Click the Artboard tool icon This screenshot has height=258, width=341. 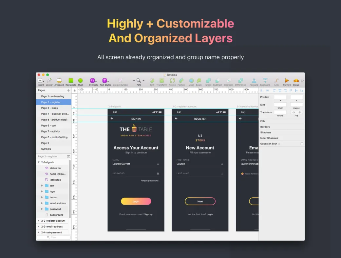point(59,81)
